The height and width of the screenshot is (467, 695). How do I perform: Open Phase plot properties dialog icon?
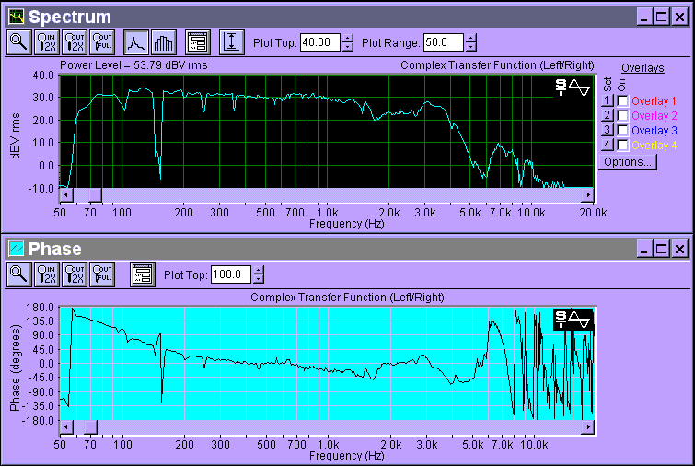142,274
